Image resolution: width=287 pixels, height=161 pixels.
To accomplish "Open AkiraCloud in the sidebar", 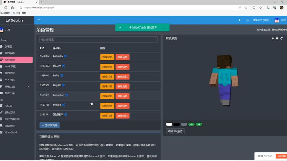I will click(11, 132).
